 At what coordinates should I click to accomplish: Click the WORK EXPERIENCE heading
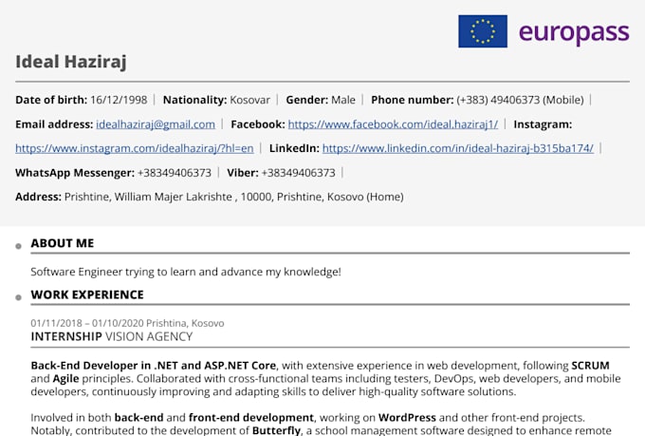[87, 294]
